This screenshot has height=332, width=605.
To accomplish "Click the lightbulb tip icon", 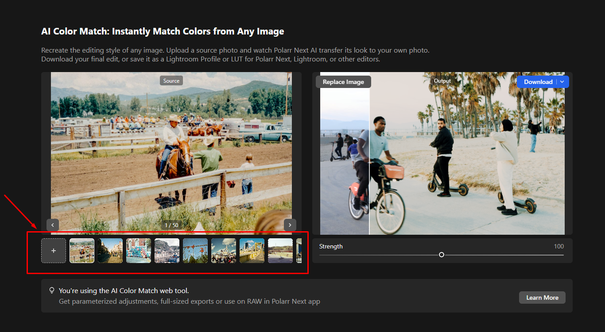I will click(x=52, y=290).
